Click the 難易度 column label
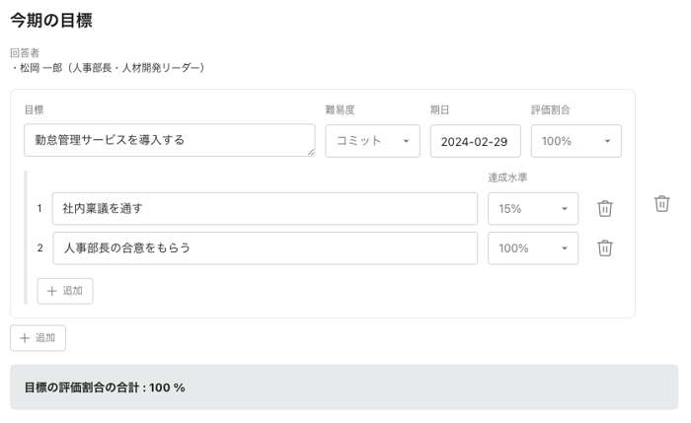The width and height of the screenshot is (691, 423). [340, 109]
